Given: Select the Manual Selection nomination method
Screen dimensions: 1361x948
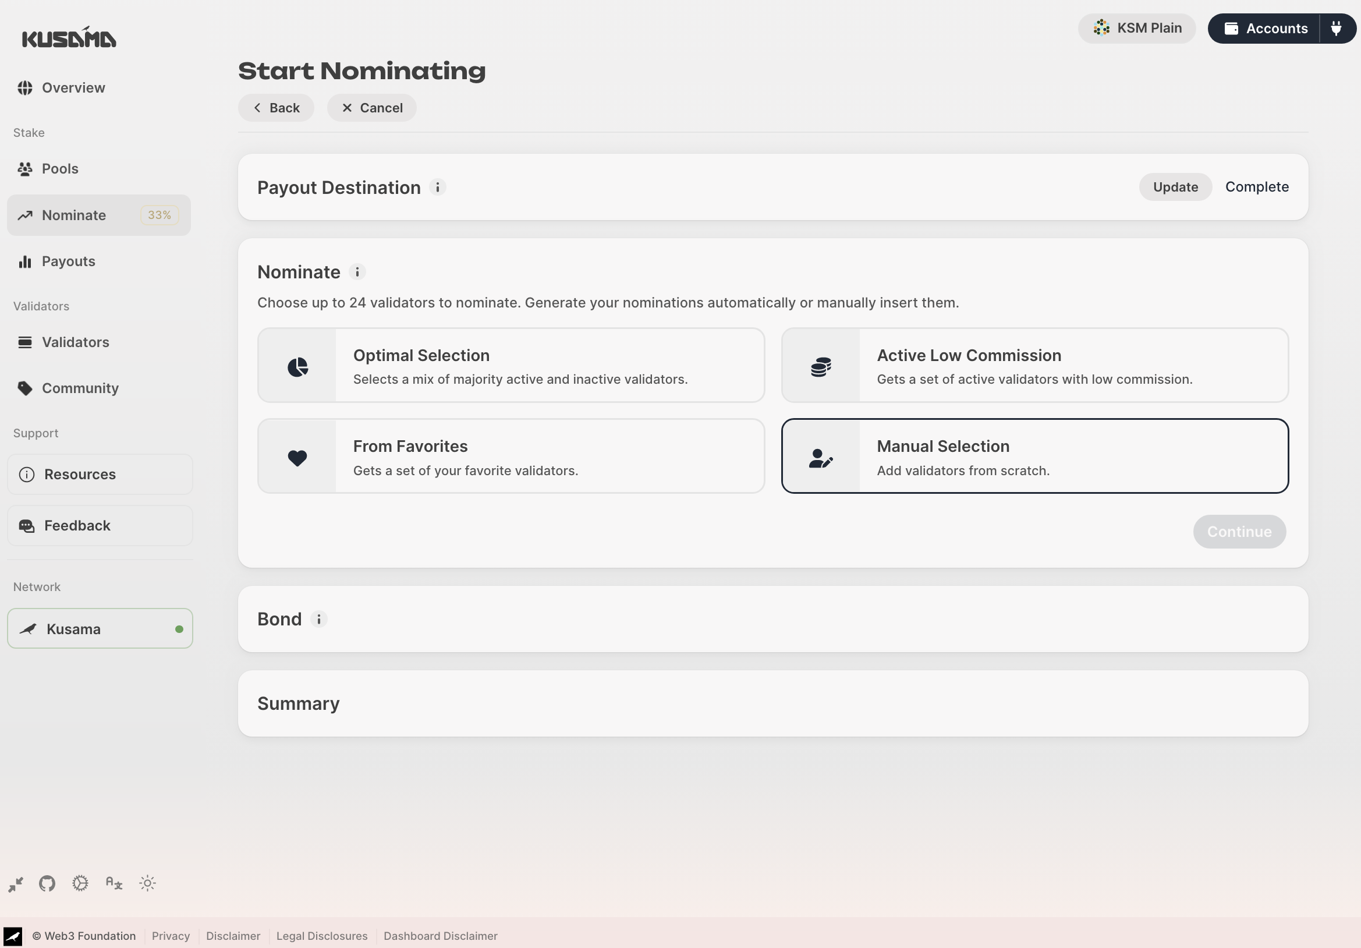Looking at the screenshot, I should [x=1035, y=456].
